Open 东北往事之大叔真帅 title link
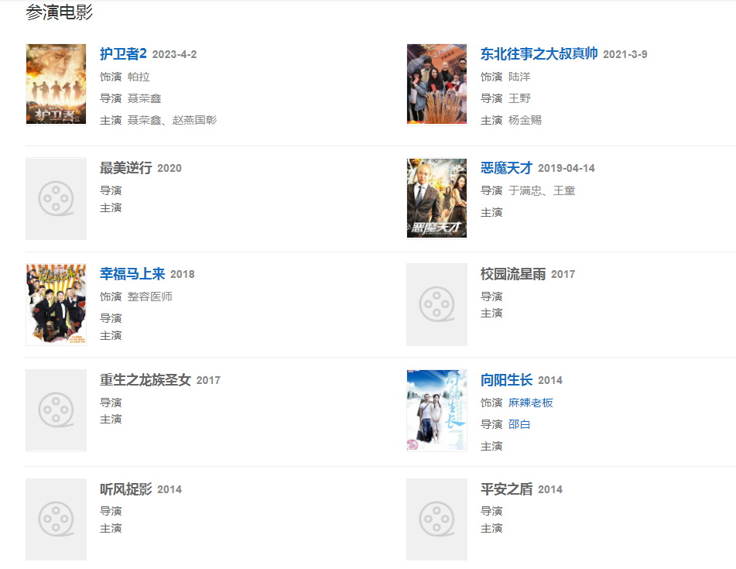The image size is (736, 569). (539, 53)
